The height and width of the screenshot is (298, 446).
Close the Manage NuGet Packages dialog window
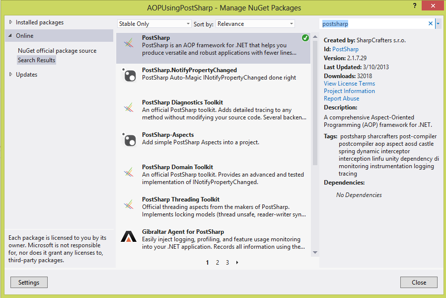(x=433, y=5)
